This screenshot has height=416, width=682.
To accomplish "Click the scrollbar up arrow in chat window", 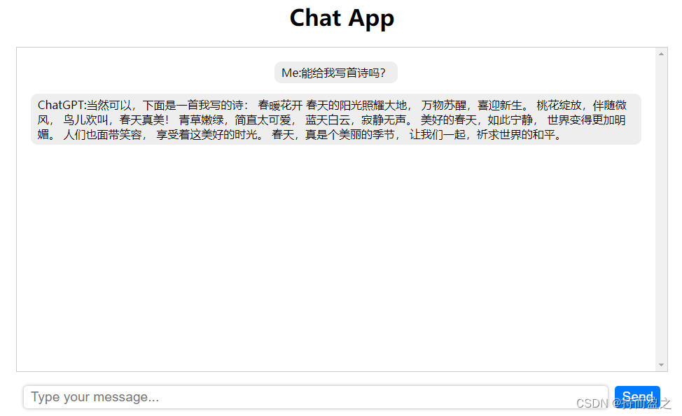I will pos(661,55).
